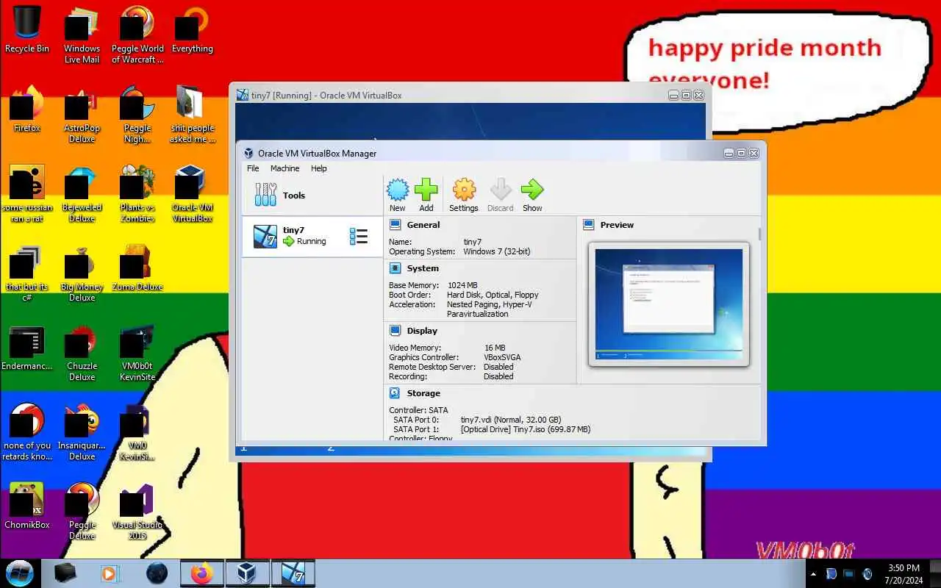Click the 'Windows 7 (32-bit)' value
This screenshot has width=941, height=588.
click(496, 251)
